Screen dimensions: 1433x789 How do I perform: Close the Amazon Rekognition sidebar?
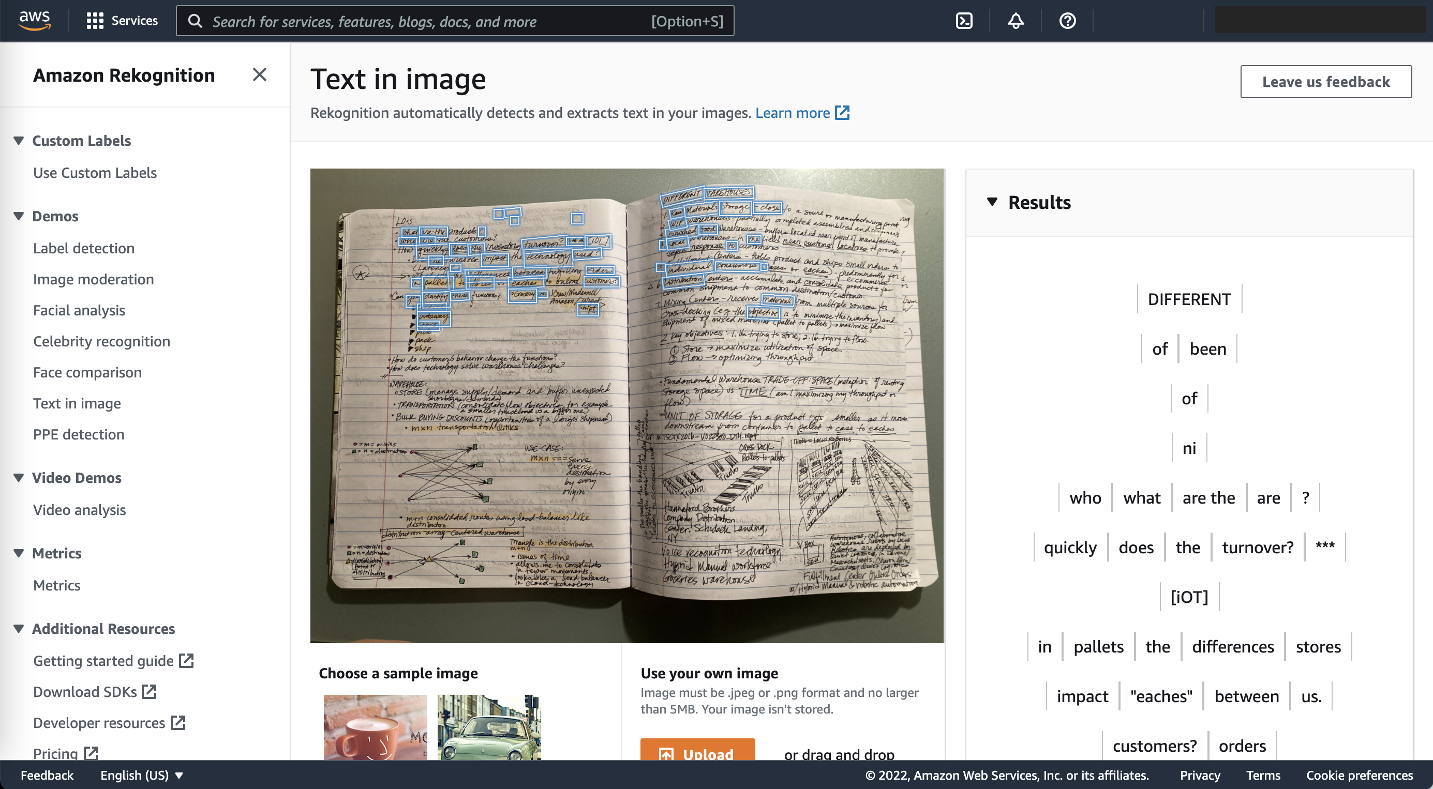coord(259,74)
